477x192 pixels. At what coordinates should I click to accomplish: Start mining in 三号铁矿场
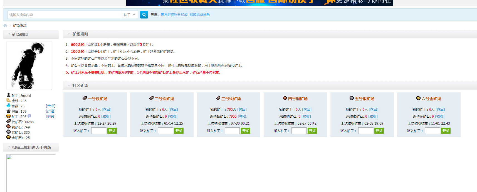pos(246,131)
